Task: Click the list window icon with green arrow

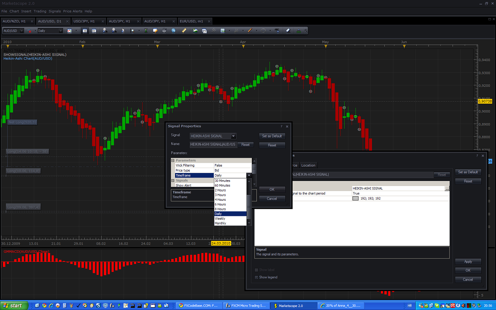Action: (223, 31)
